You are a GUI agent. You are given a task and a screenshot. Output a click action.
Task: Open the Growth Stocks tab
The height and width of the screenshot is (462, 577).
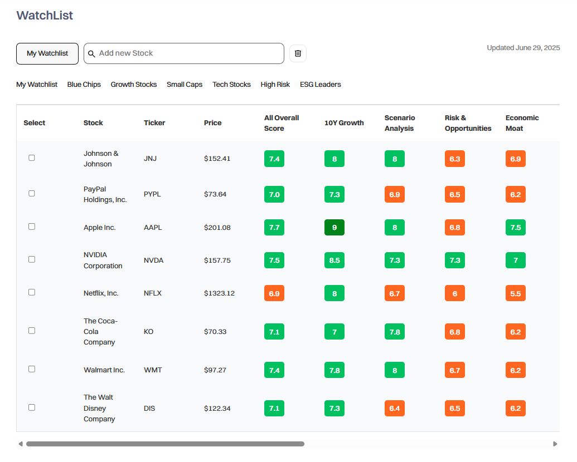point(134,85)
